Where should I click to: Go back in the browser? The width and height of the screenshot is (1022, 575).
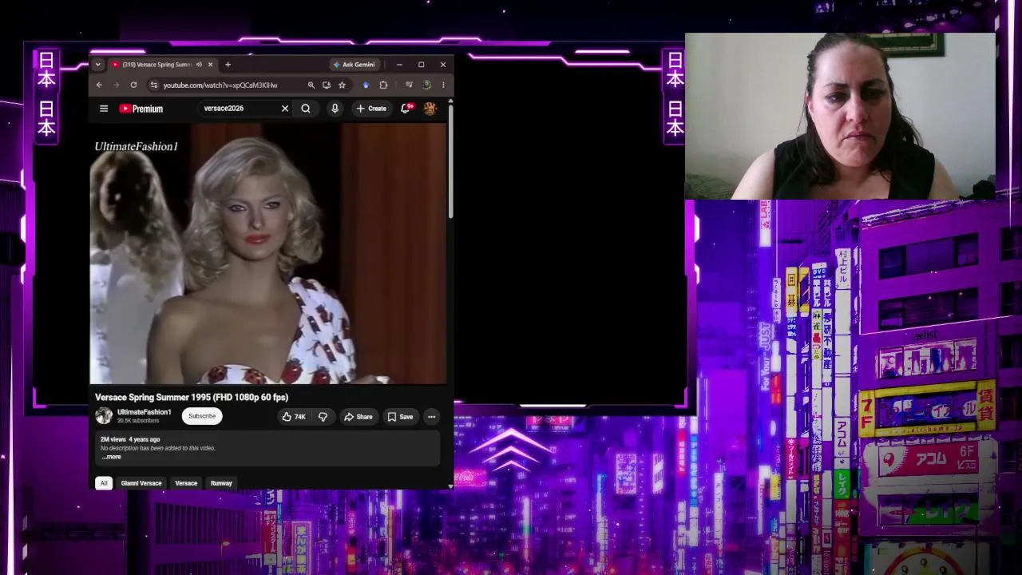pos(99,85)
